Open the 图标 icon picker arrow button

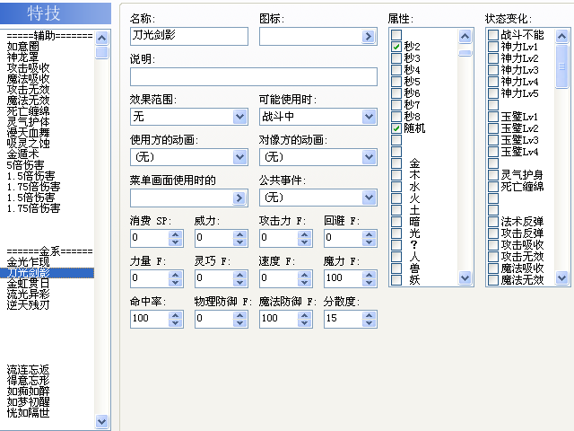pyautogui.click(x=369, y=36)
